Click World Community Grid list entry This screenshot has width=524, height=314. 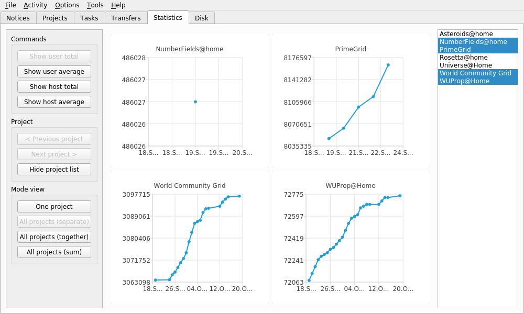(x=475, y=73)
